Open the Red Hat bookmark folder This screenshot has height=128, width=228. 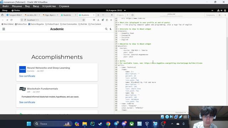(x=83, y=24)
